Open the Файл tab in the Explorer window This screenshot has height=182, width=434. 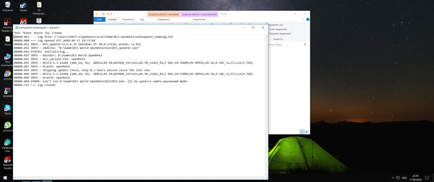(x=99, y=19)
